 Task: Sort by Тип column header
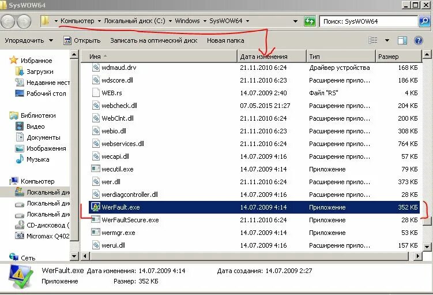pyautogui.click(x=341, y=57)
